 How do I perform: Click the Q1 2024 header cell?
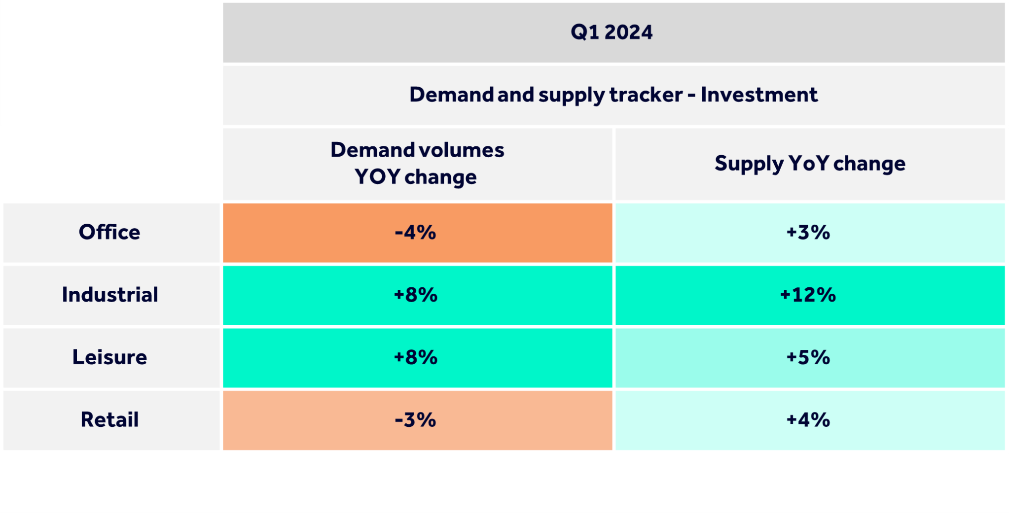tap(612, 33)
